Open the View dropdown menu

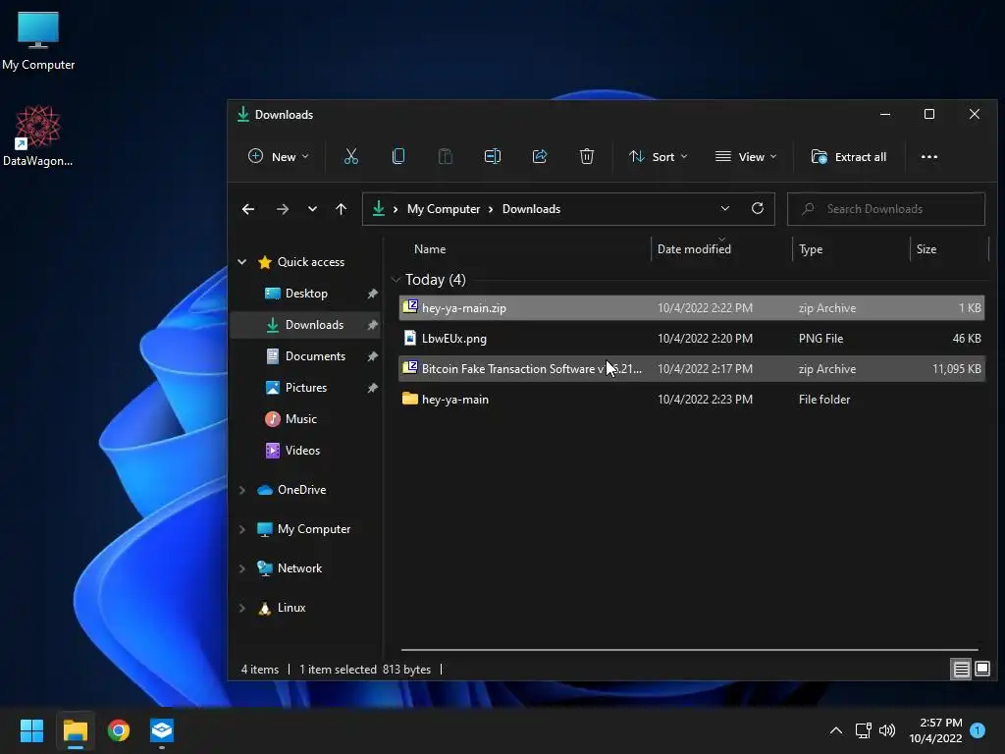click(746, 156)
